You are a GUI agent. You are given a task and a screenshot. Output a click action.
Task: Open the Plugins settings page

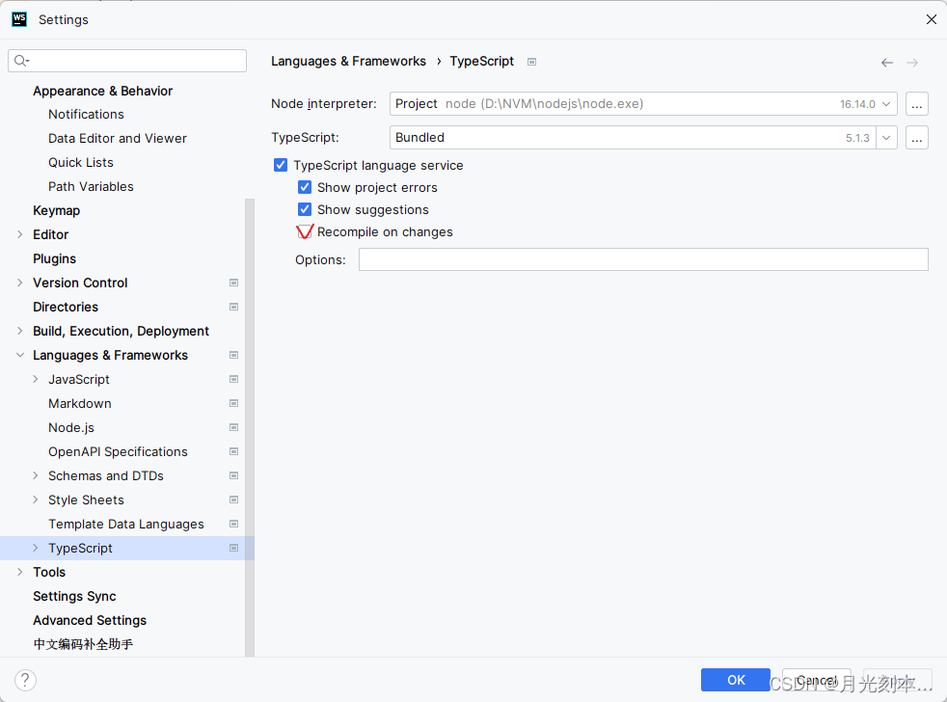tap(54, 259)
